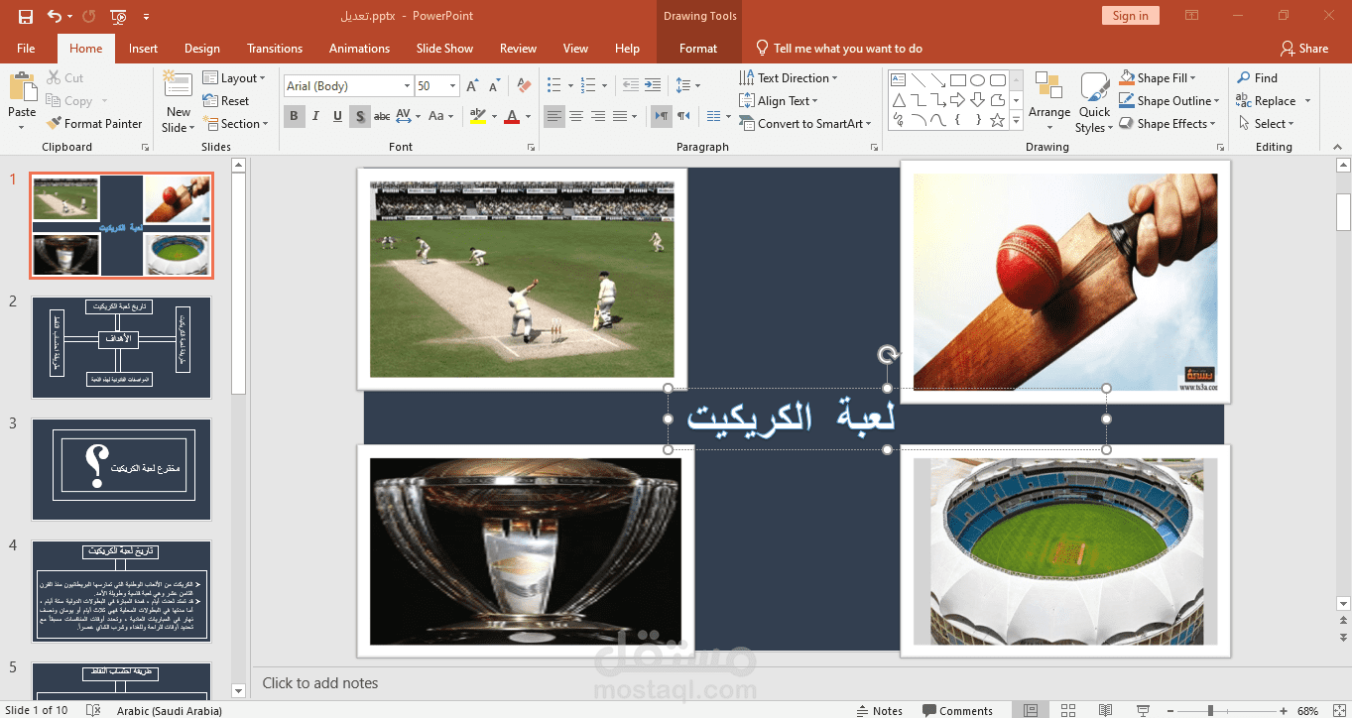Open Quick Styles gallery
1352x718 pixels.
click(1094, 102)
